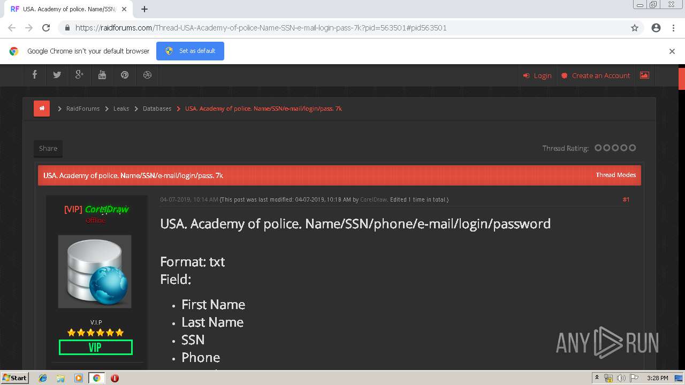Rate thread with the second rating circle
This screenshot has width=685, height=385.
click(607, 148)
